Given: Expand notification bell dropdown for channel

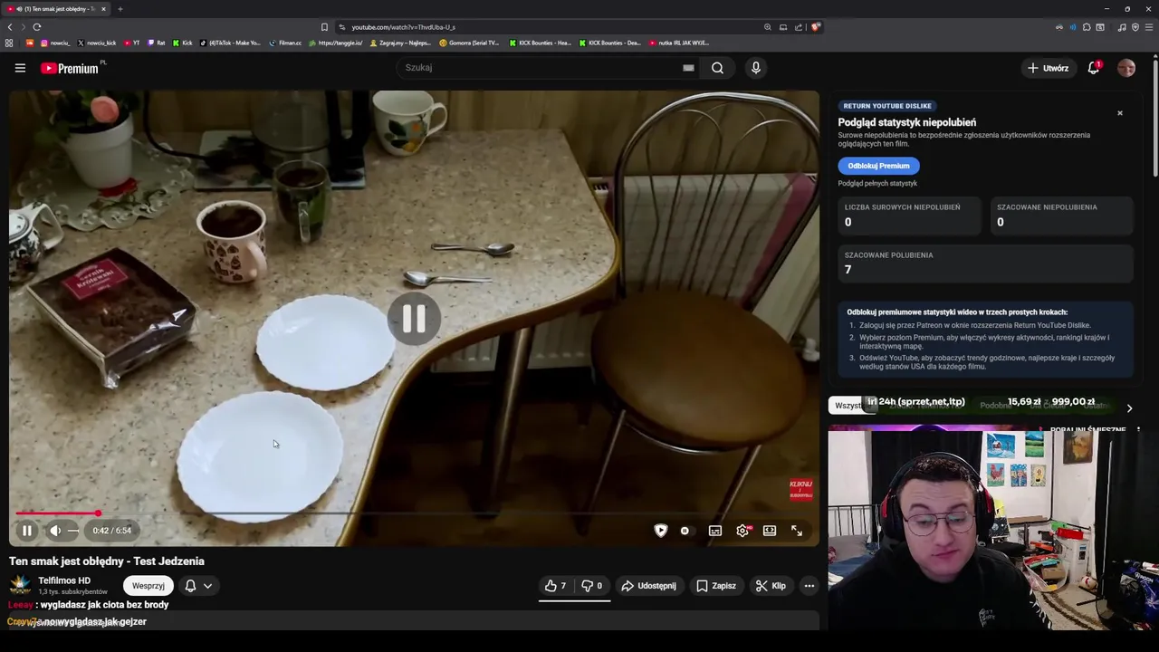Looking at the screenshot, I should (199, 586).
